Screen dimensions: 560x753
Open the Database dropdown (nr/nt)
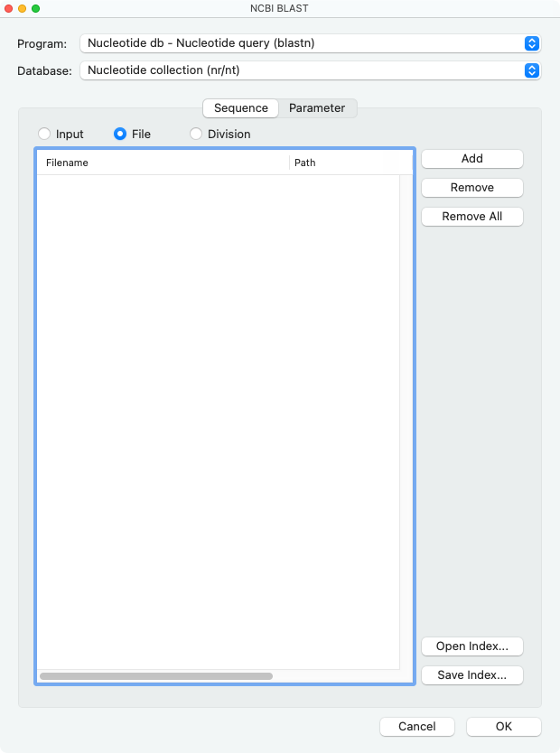(x=310, y=70)
